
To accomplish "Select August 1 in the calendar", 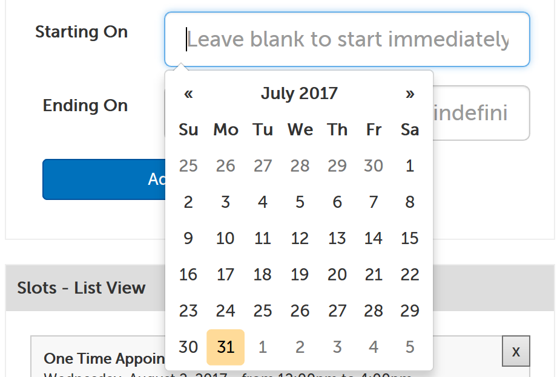I will (263, 347).
